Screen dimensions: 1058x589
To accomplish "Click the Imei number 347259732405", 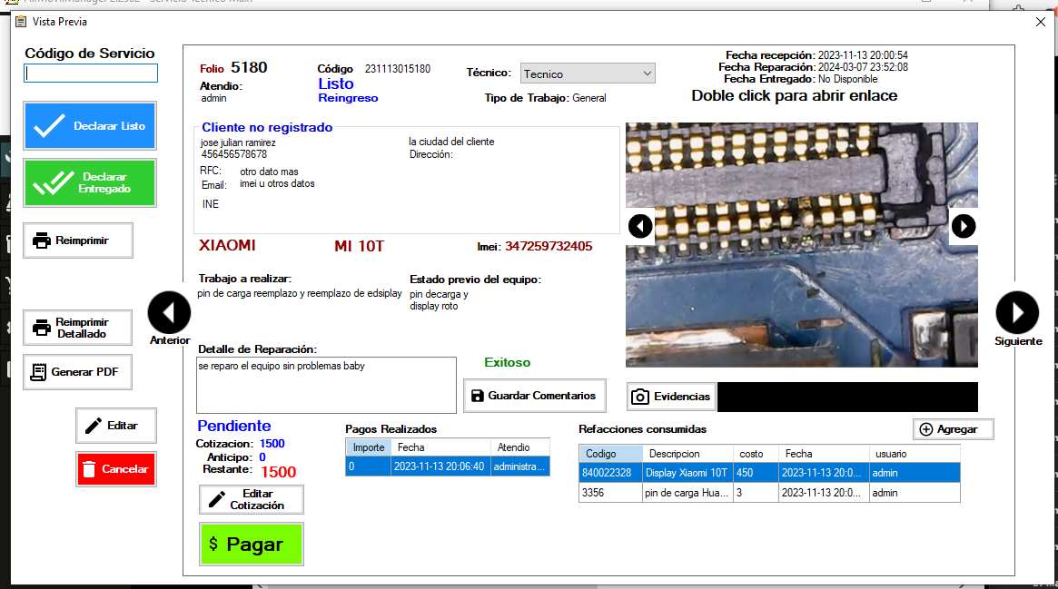I will coord(549,246).
